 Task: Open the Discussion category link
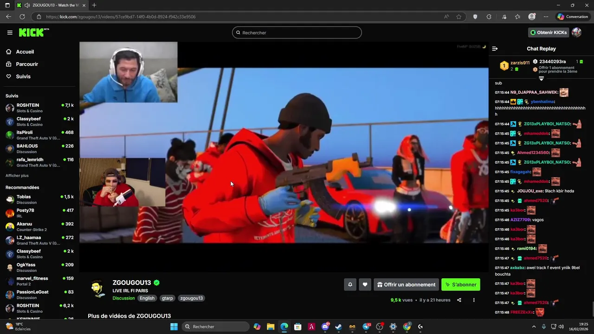pos(123,298)
